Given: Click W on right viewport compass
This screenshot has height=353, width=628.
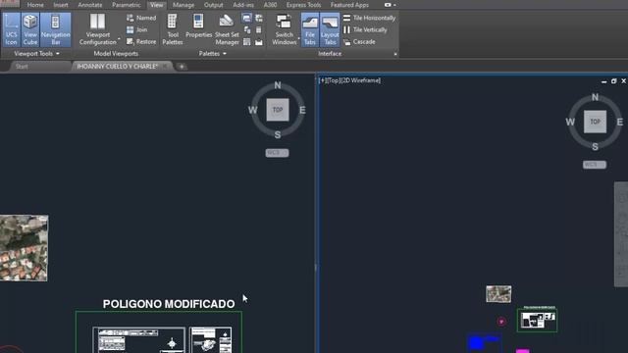Looking at the screenshot, I should 570,122.
